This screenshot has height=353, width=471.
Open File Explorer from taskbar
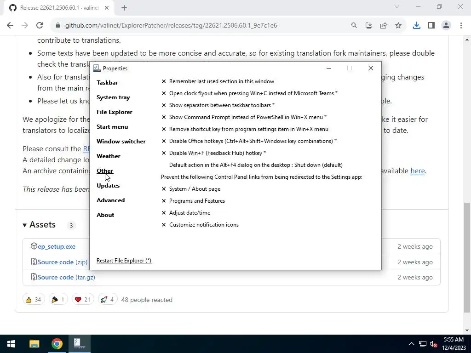tap(34, 344)
